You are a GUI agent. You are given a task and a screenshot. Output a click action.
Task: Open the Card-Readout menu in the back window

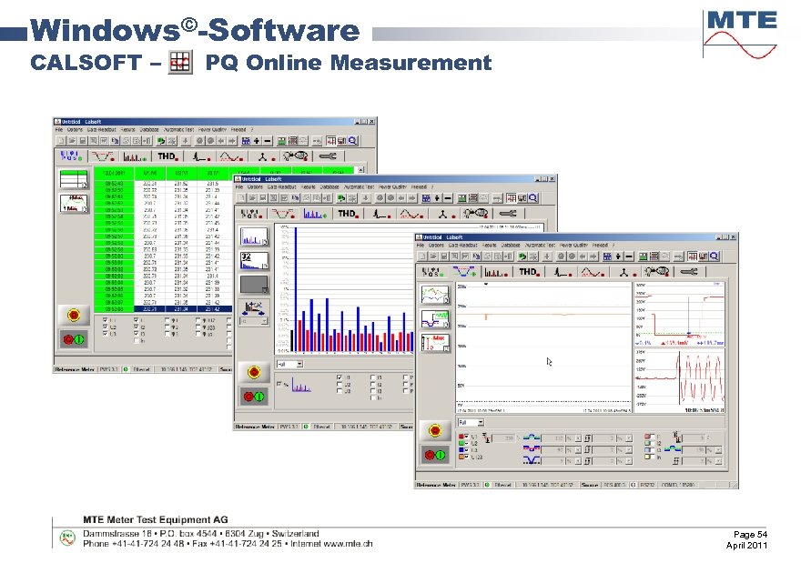click(x=101, y=130)
